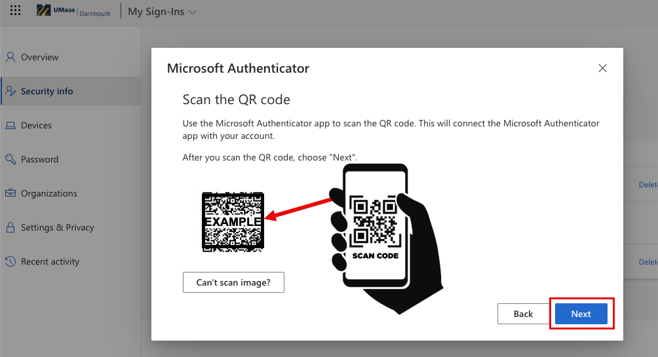Close the Microsoft Authenticator dialog

(x=602, y=68)
